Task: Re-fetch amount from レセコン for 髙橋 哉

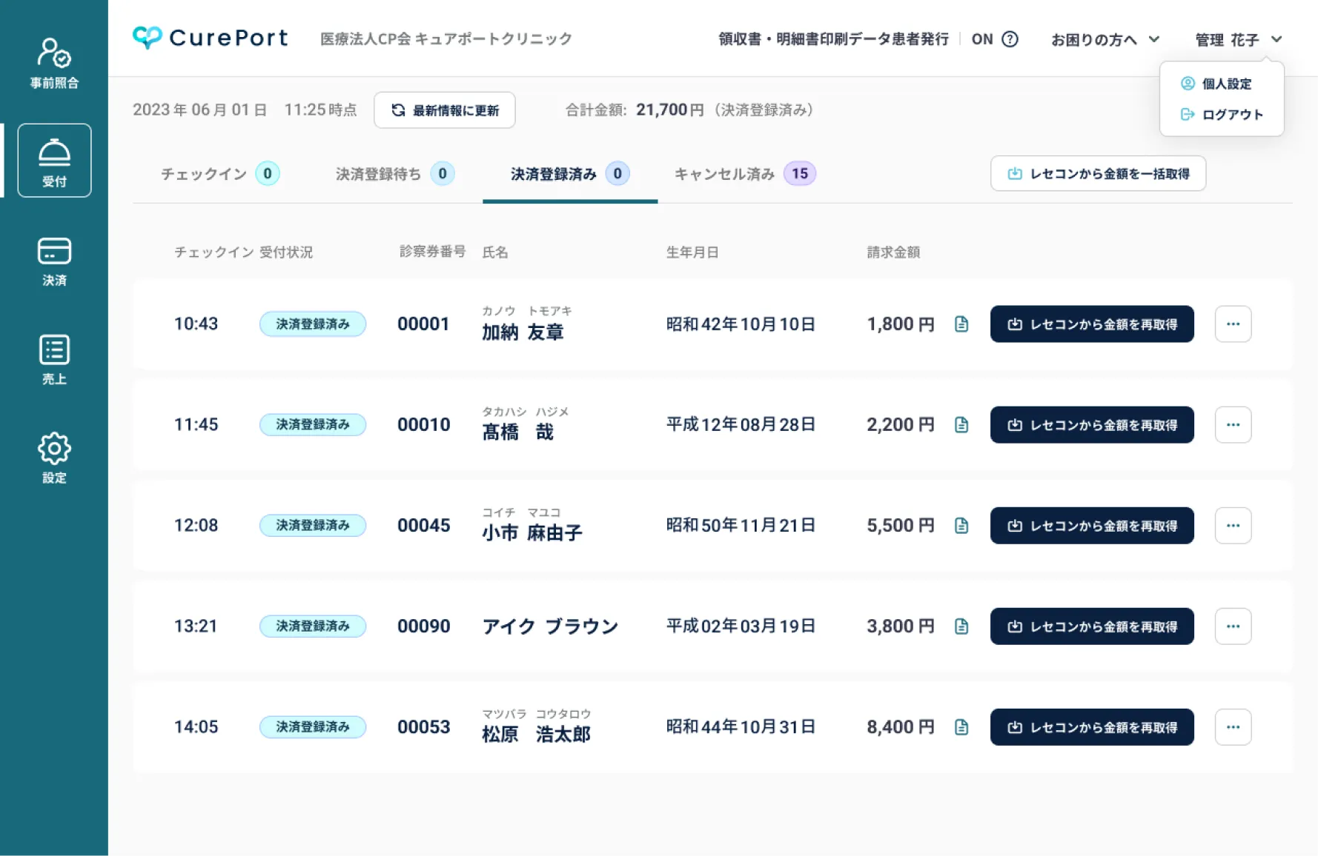Action: (1092, 425)
